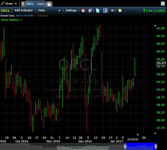Click the 41.00 price scale label
Image resolution: width=167 pixels, height=150 pixels.
coord(161,28)
